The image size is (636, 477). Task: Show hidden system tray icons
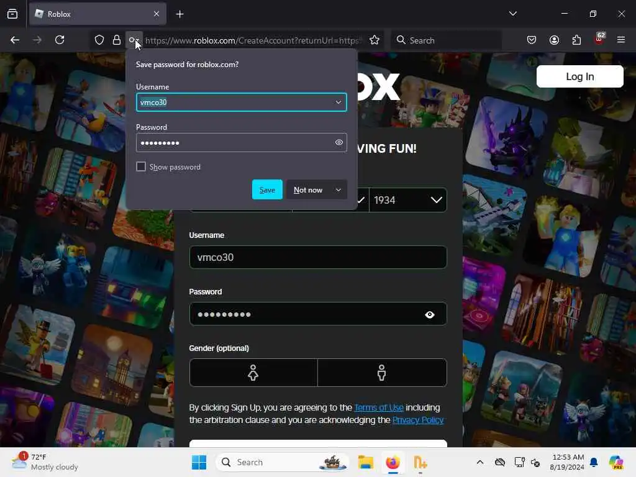pyautogui.click(x=480, y=462)
